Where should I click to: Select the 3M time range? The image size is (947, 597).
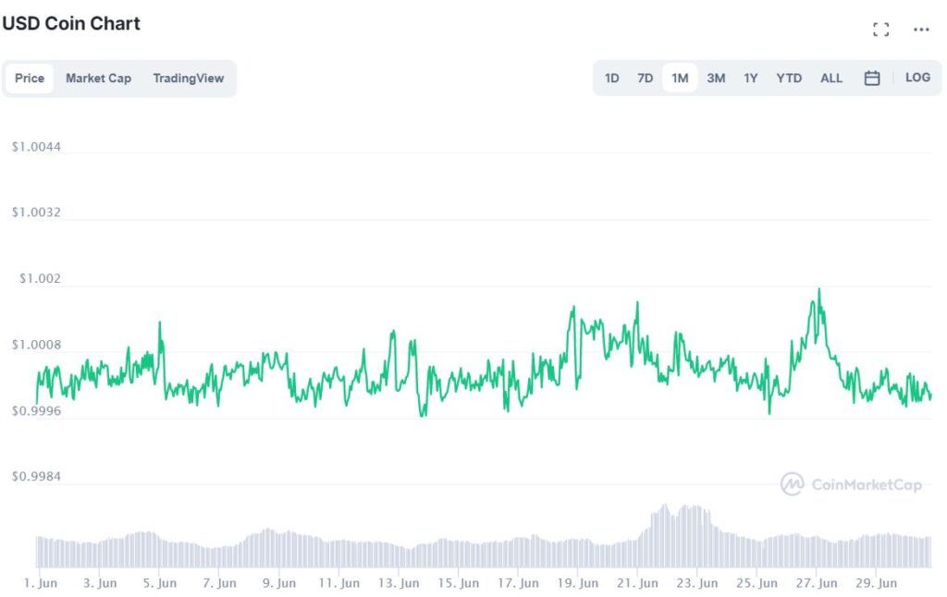pos(716,79)
